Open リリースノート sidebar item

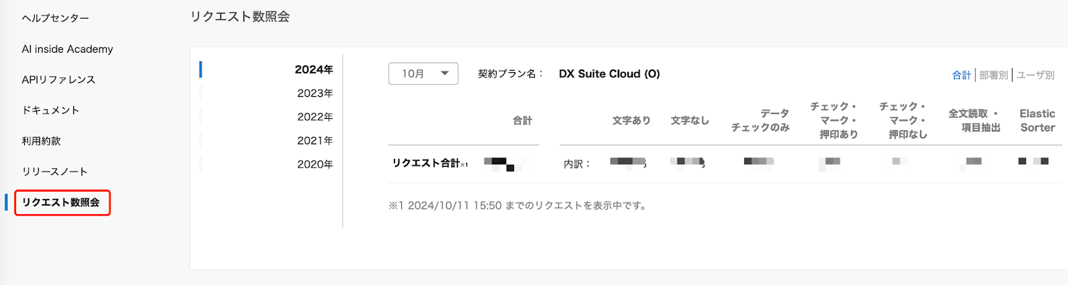(55, 172)
